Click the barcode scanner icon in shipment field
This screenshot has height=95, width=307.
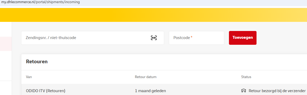tap(154, 38)
